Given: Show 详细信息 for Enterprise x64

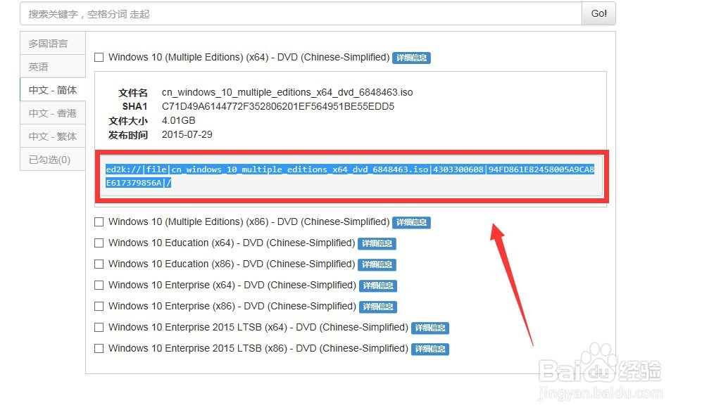Looking at the screenshot, I should pyautogui.click(x=378, y=286).
